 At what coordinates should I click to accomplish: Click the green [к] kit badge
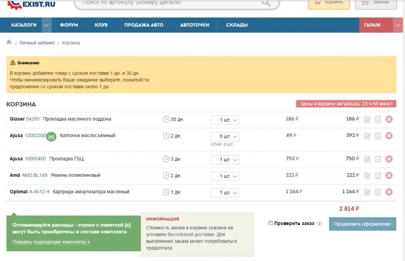(51, 137)
